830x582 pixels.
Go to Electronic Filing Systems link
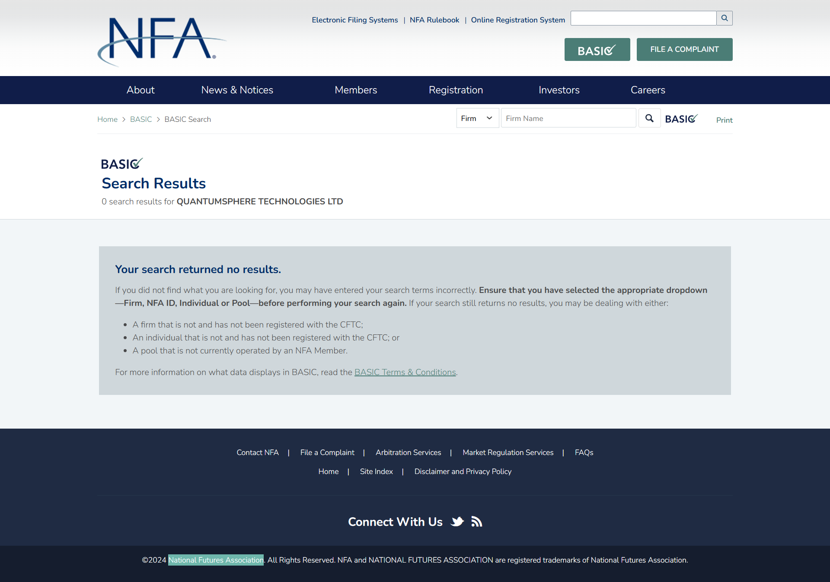point(355,20)
